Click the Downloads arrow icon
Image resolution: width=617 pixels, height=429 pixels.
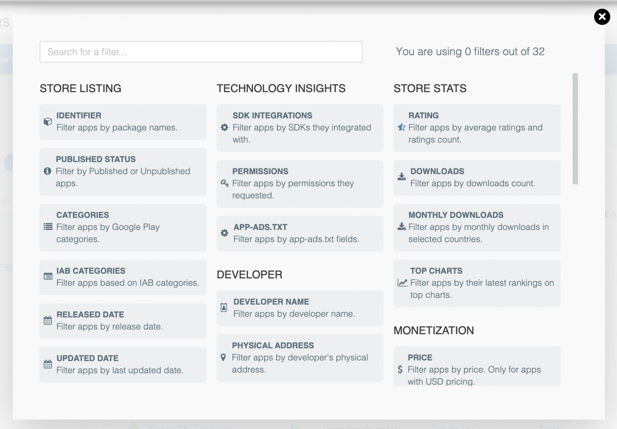click(401, 177)
